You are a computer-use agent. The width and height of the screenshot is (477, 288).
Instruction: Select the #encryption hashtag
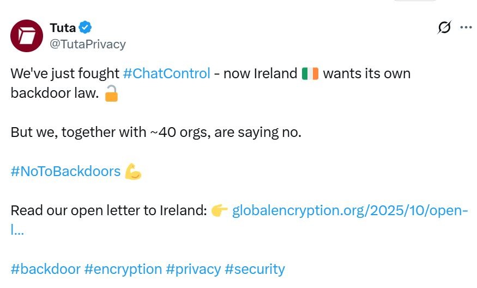click(x=123, y=269)
